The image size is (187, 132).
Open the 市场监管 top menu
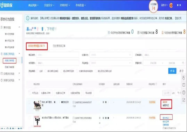click(81, 5)
